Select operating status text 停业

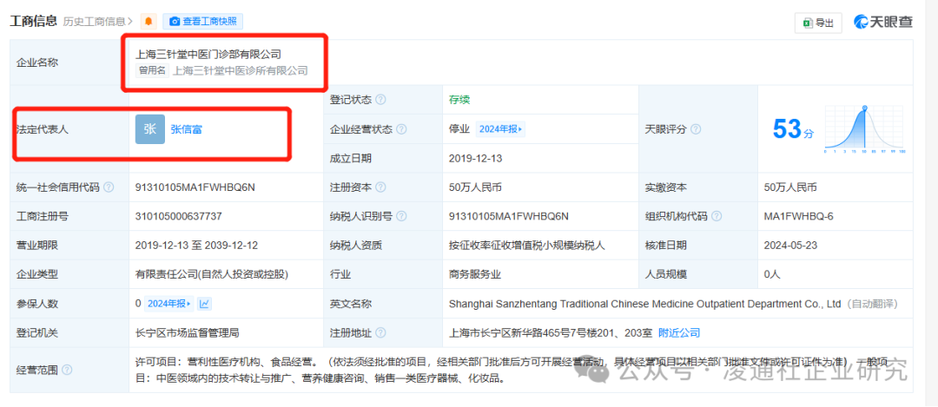459,129
